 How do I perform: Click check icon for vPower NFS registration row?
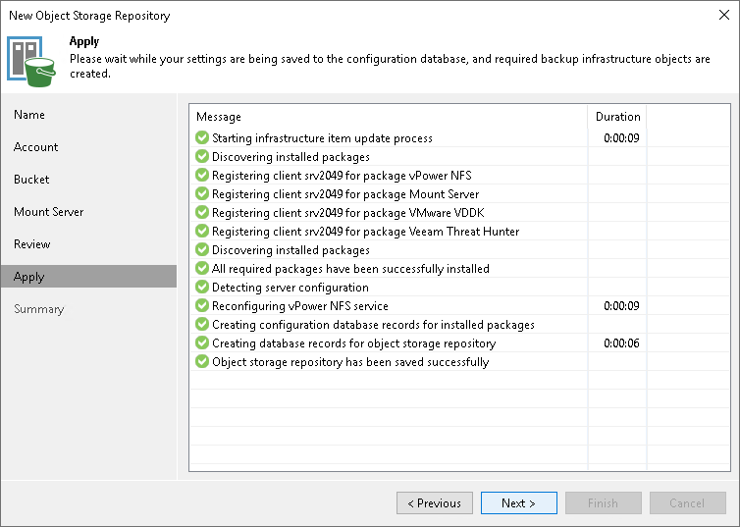202,175
